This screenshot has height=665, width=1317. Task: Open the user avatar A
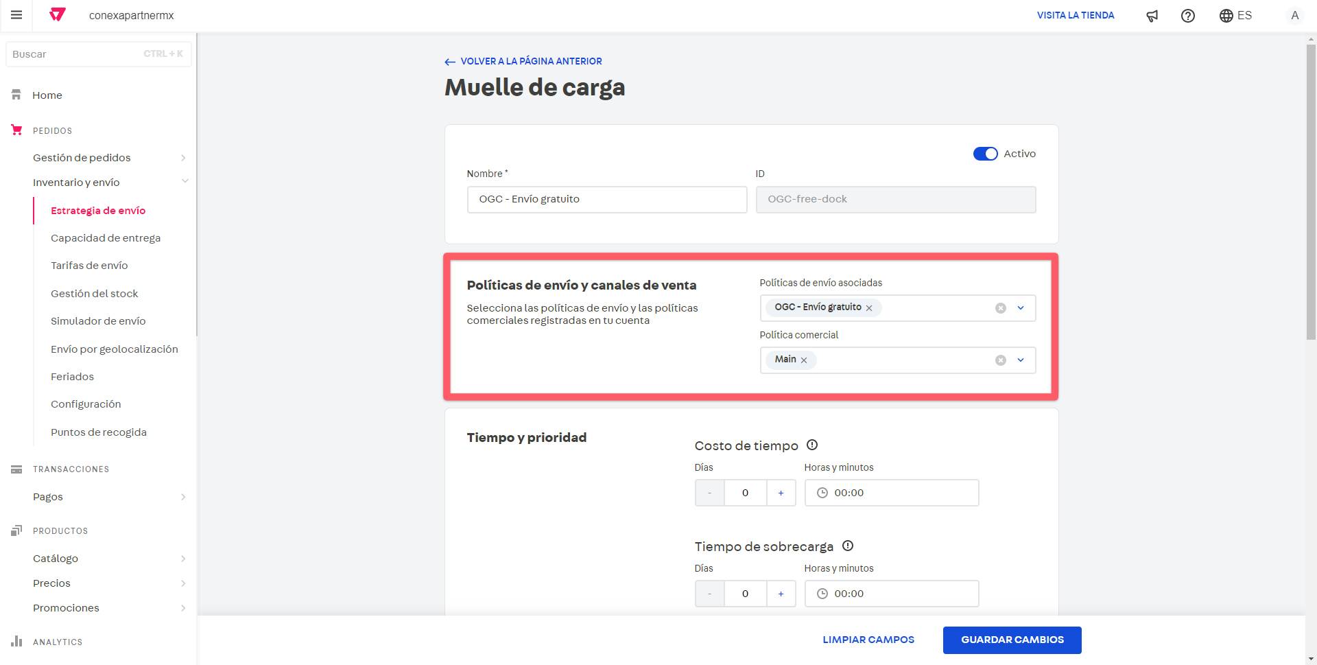click(1295, 15)
